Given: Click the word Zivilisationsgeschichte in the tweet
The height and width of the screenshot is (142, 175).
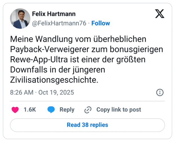Looking at the screenshot, I should click(54, 80).
